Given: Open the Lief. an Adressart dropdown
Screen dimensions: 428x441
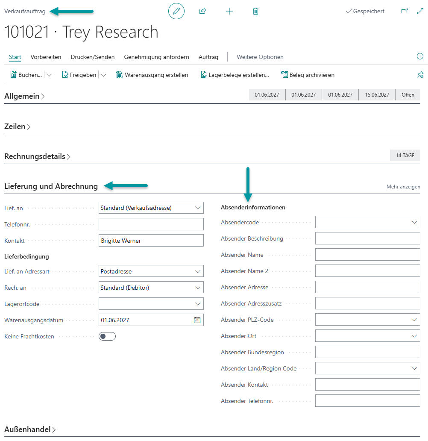Looking at the screenshot, I should pyautogui.click(x=198, y=271).
